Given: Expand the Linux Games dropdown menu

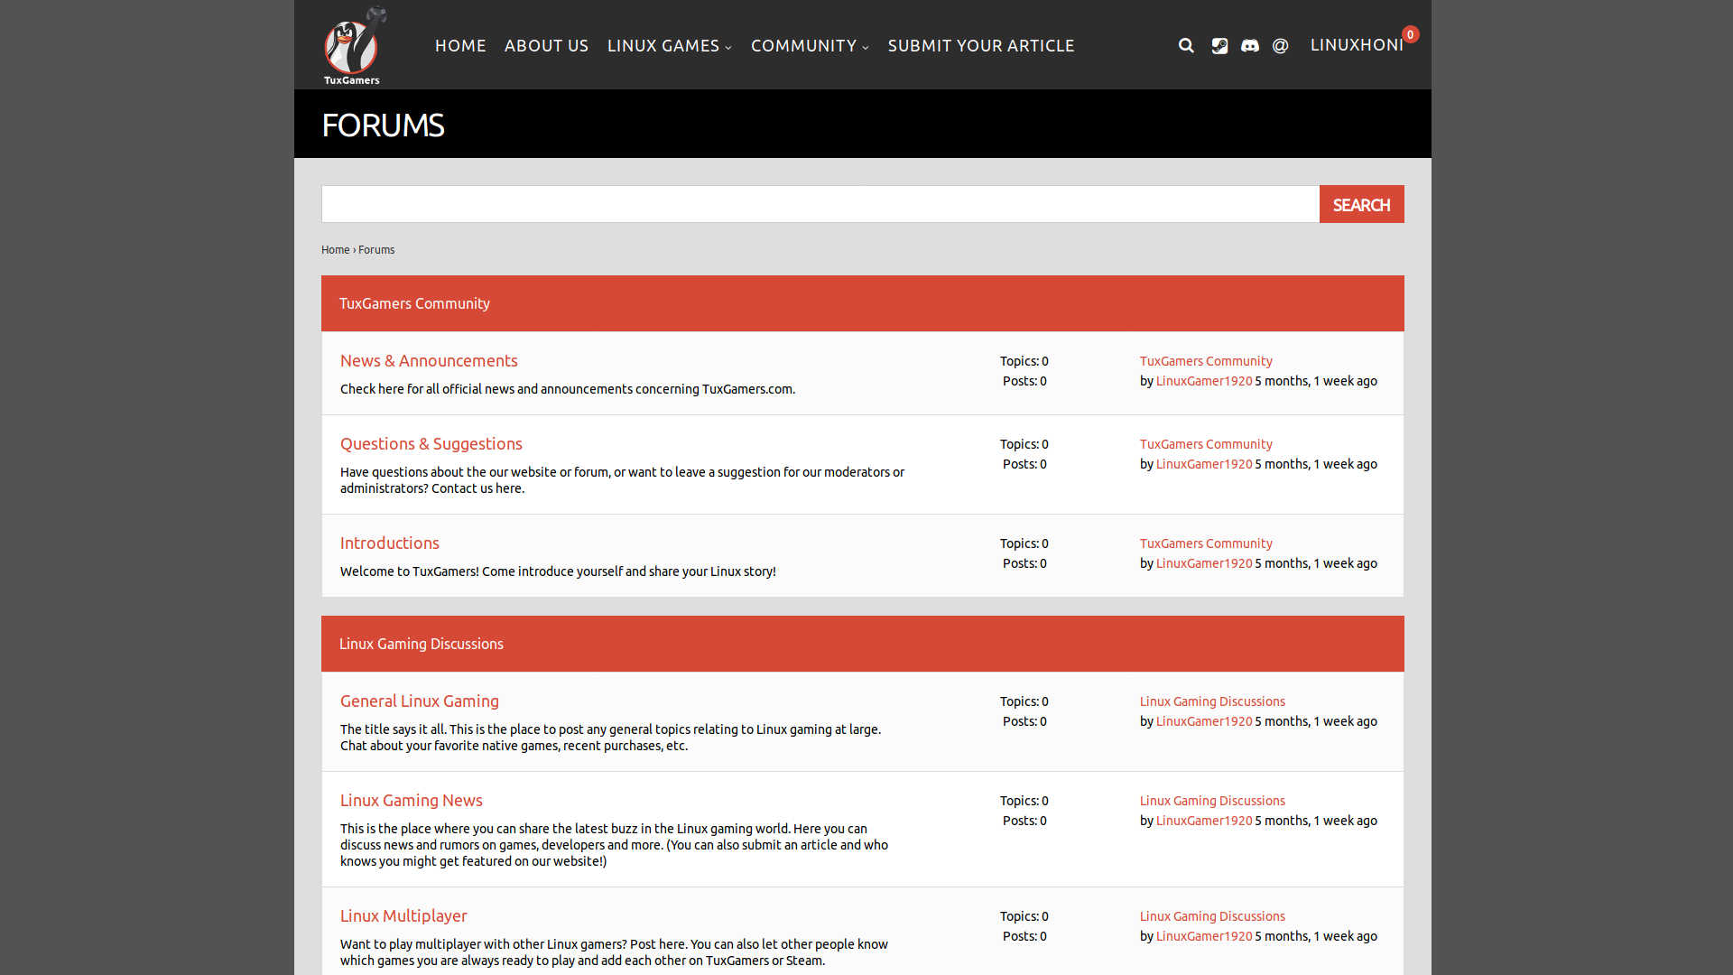Looking at the screenshot, I should tap(669, 46).
